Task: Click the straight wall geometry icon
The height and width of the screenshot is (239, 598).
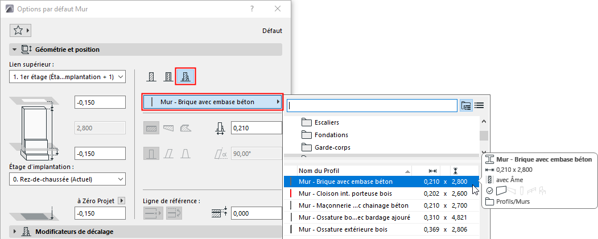Action: tap(151, 129)
